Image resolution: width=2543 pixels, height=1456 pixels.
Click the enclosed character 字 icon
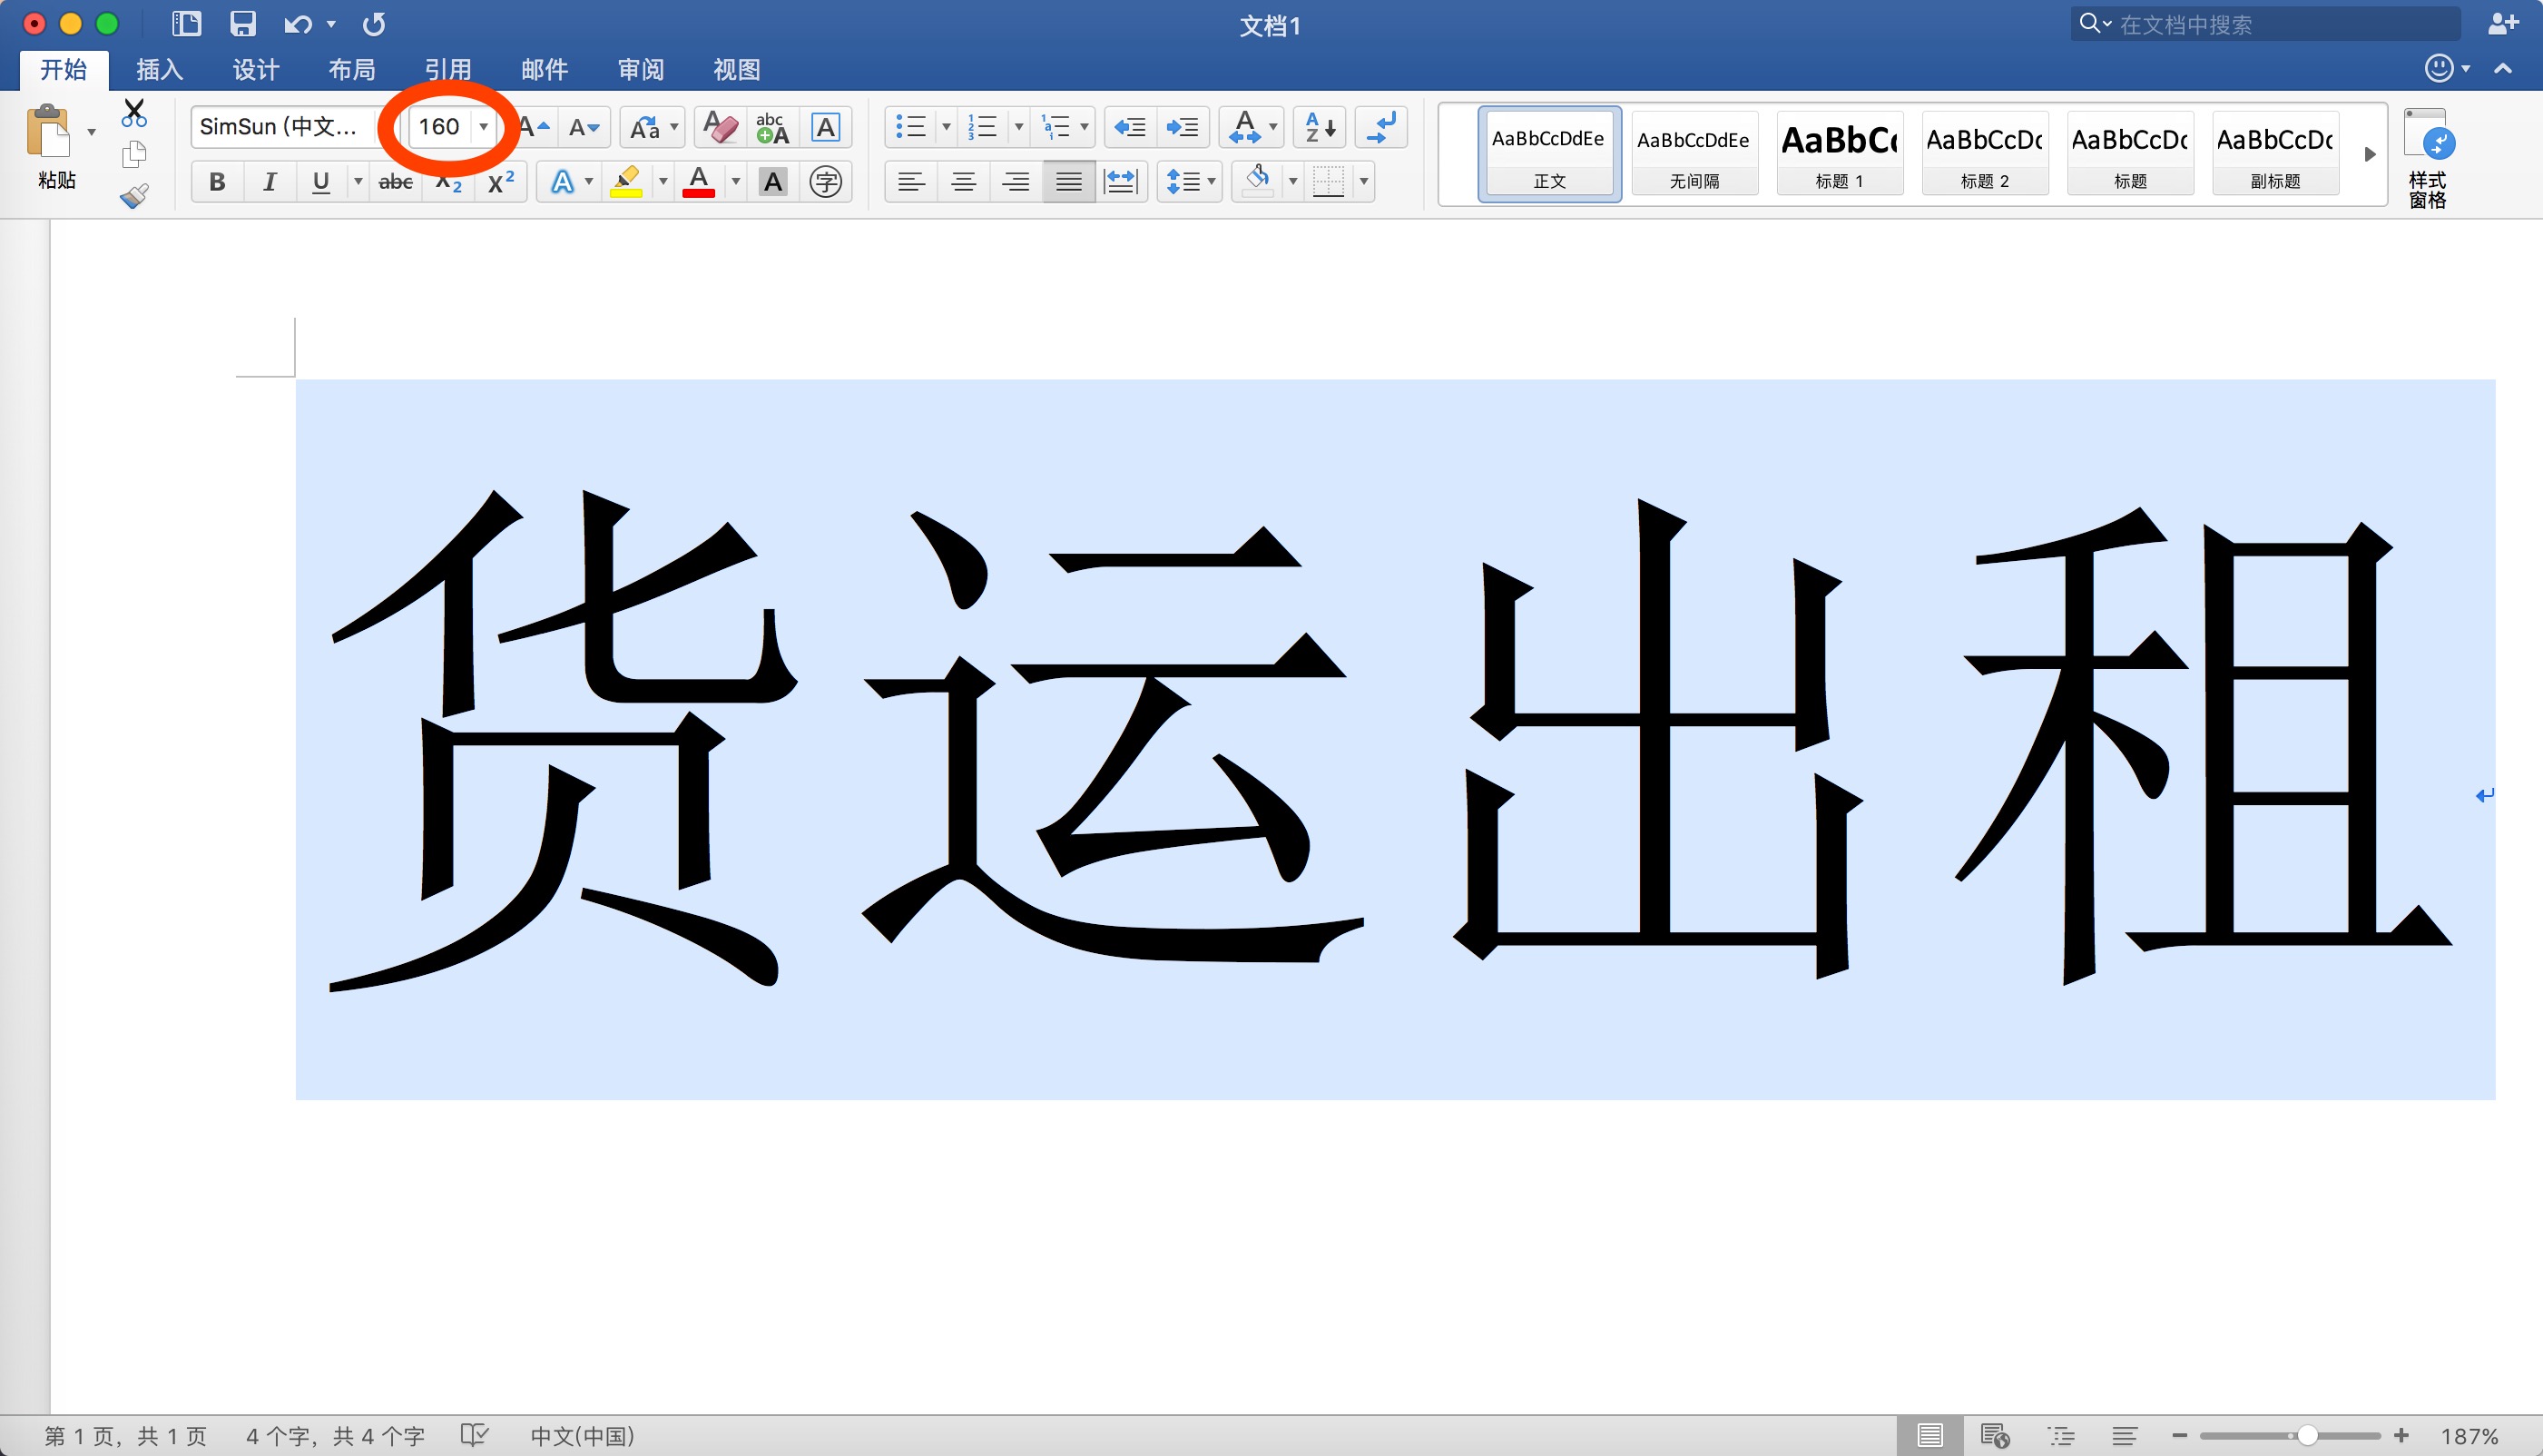tap(825, 182)
